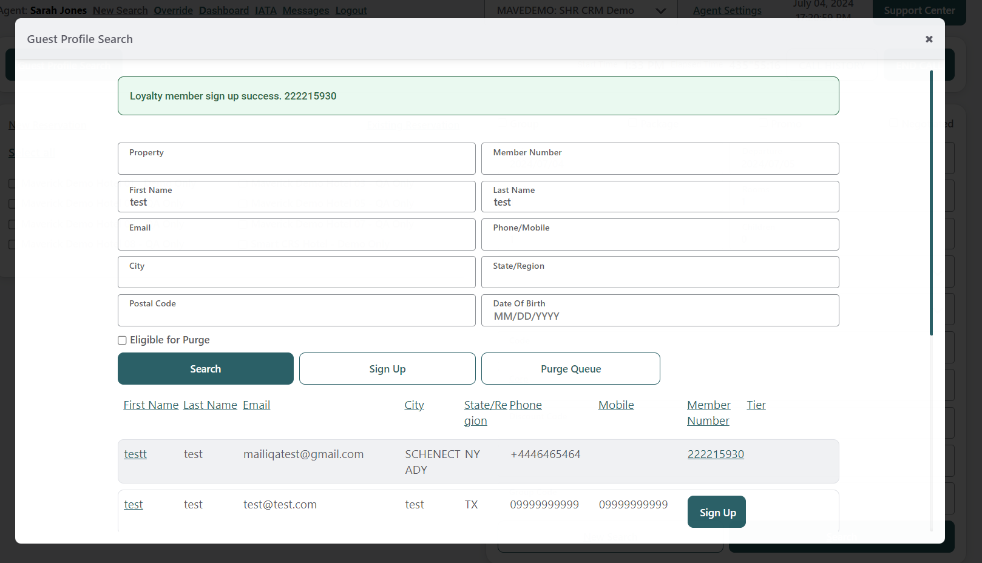The image size is (982, 563).
Task: Select the loyalty sign up success message
Action: 233,96
